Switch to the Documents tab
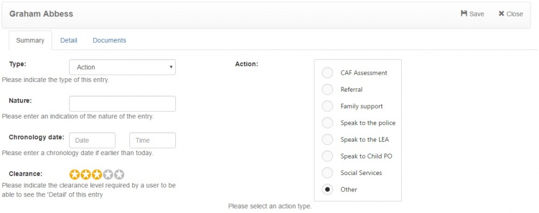 tap(110, 40)
